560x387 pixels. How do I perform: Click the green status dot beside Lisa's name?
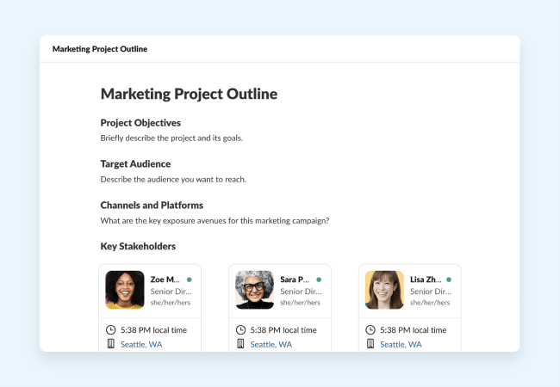pos(449,279)
